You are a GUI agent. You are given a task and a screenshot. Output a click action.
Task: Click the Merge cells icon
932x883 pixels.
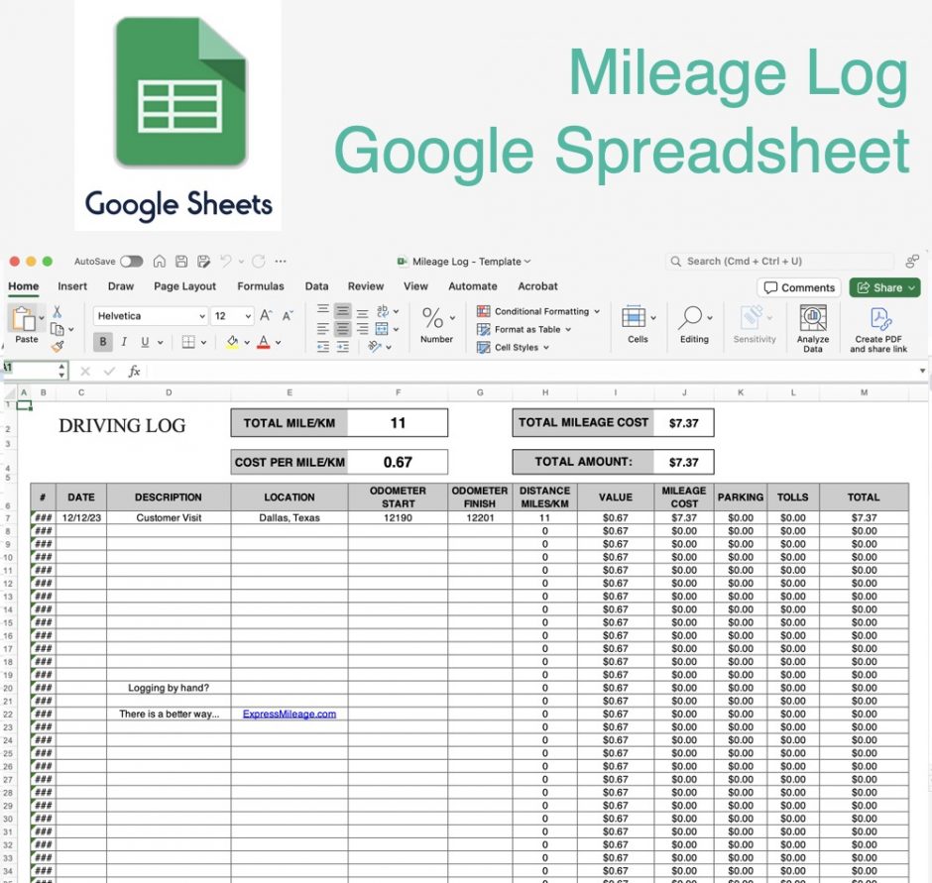(382, 329)
